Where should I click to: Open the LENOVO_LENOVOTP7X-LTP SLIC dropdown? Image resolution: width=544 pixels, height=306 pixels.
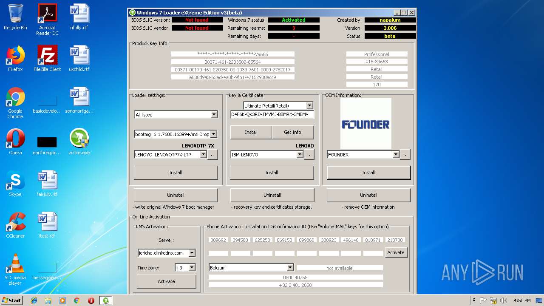click(x=203, y=155)
